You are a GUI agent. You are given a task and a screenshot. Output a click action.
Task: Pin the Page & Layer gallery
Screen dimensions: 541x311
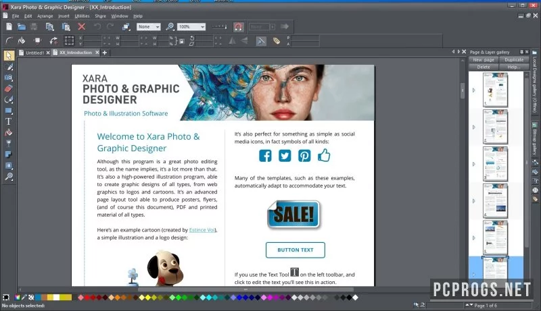tap(521, 52)
